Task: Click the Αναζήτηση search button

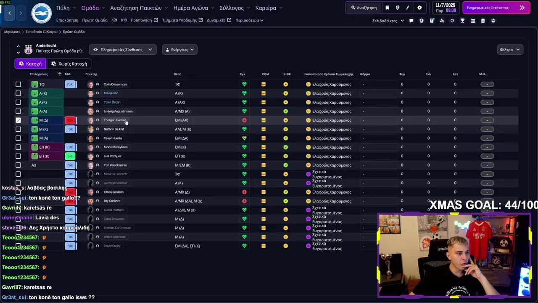Action: point(364,8)
